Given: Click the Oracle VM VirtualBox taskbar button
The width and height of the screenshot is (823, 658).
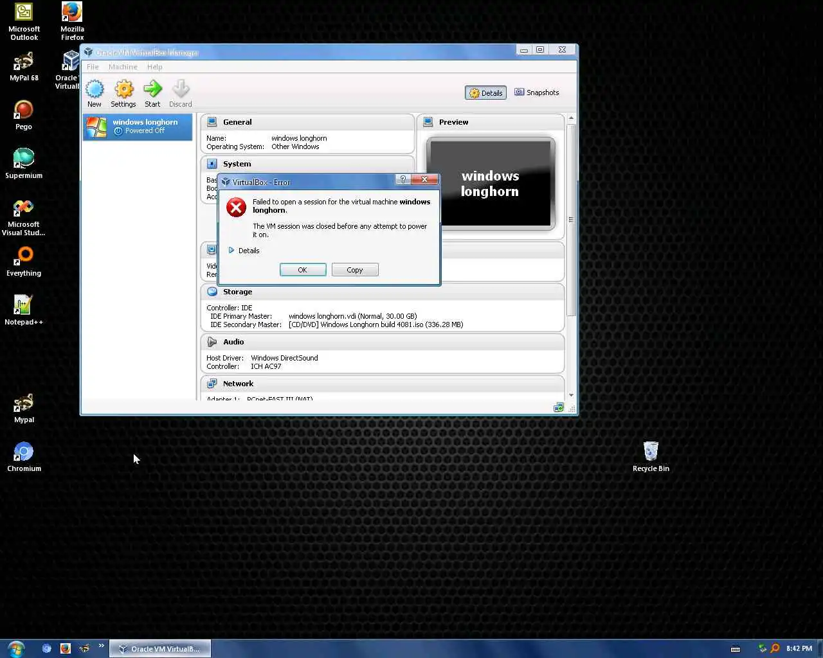Looking at the screenshot, I should (x=160, y=649).
